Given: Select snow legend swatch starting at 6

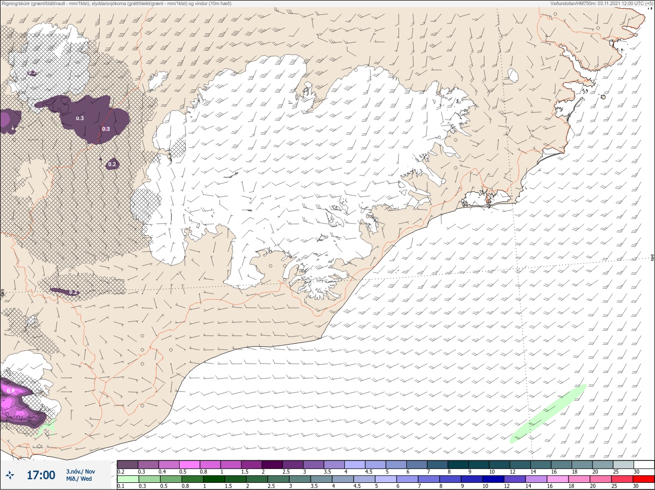Looking at the screenshot, I should point(417,464).
